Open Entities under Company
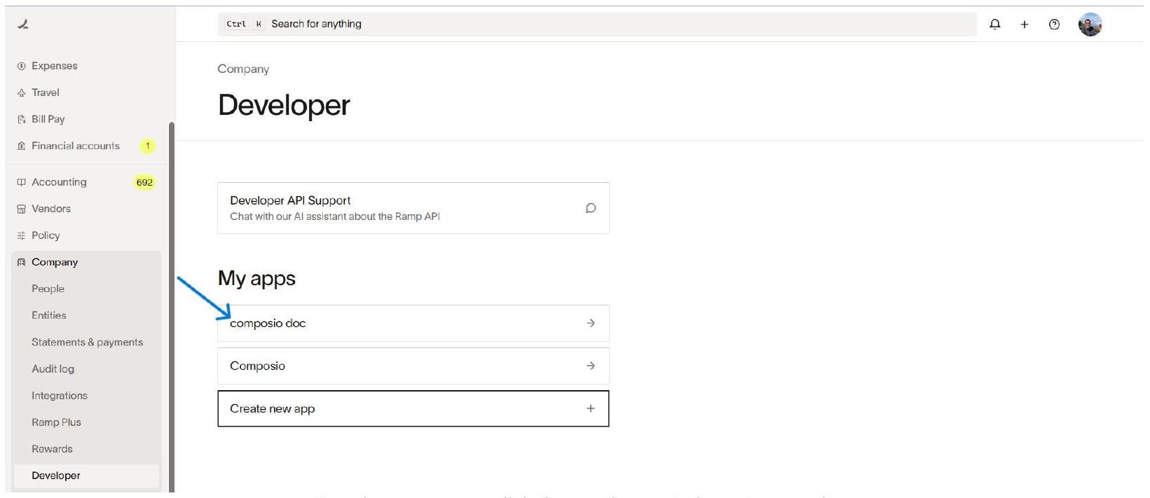The image size is (1150, 498). [x=49, y=315]
